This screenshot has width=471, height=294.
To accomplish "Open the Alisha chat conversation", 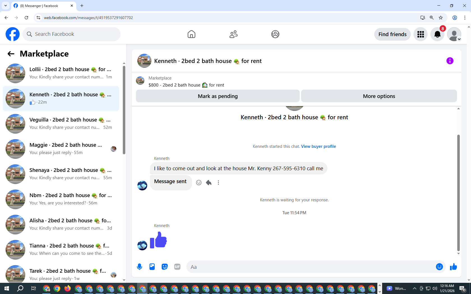I will tap(61, 225).
